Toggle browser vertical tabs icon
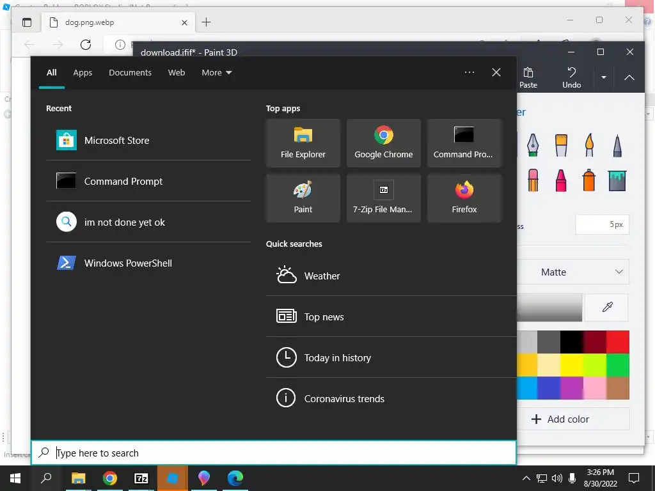Image resolution: width=655 pixels, height=491 pixels. tap(27, 22)
